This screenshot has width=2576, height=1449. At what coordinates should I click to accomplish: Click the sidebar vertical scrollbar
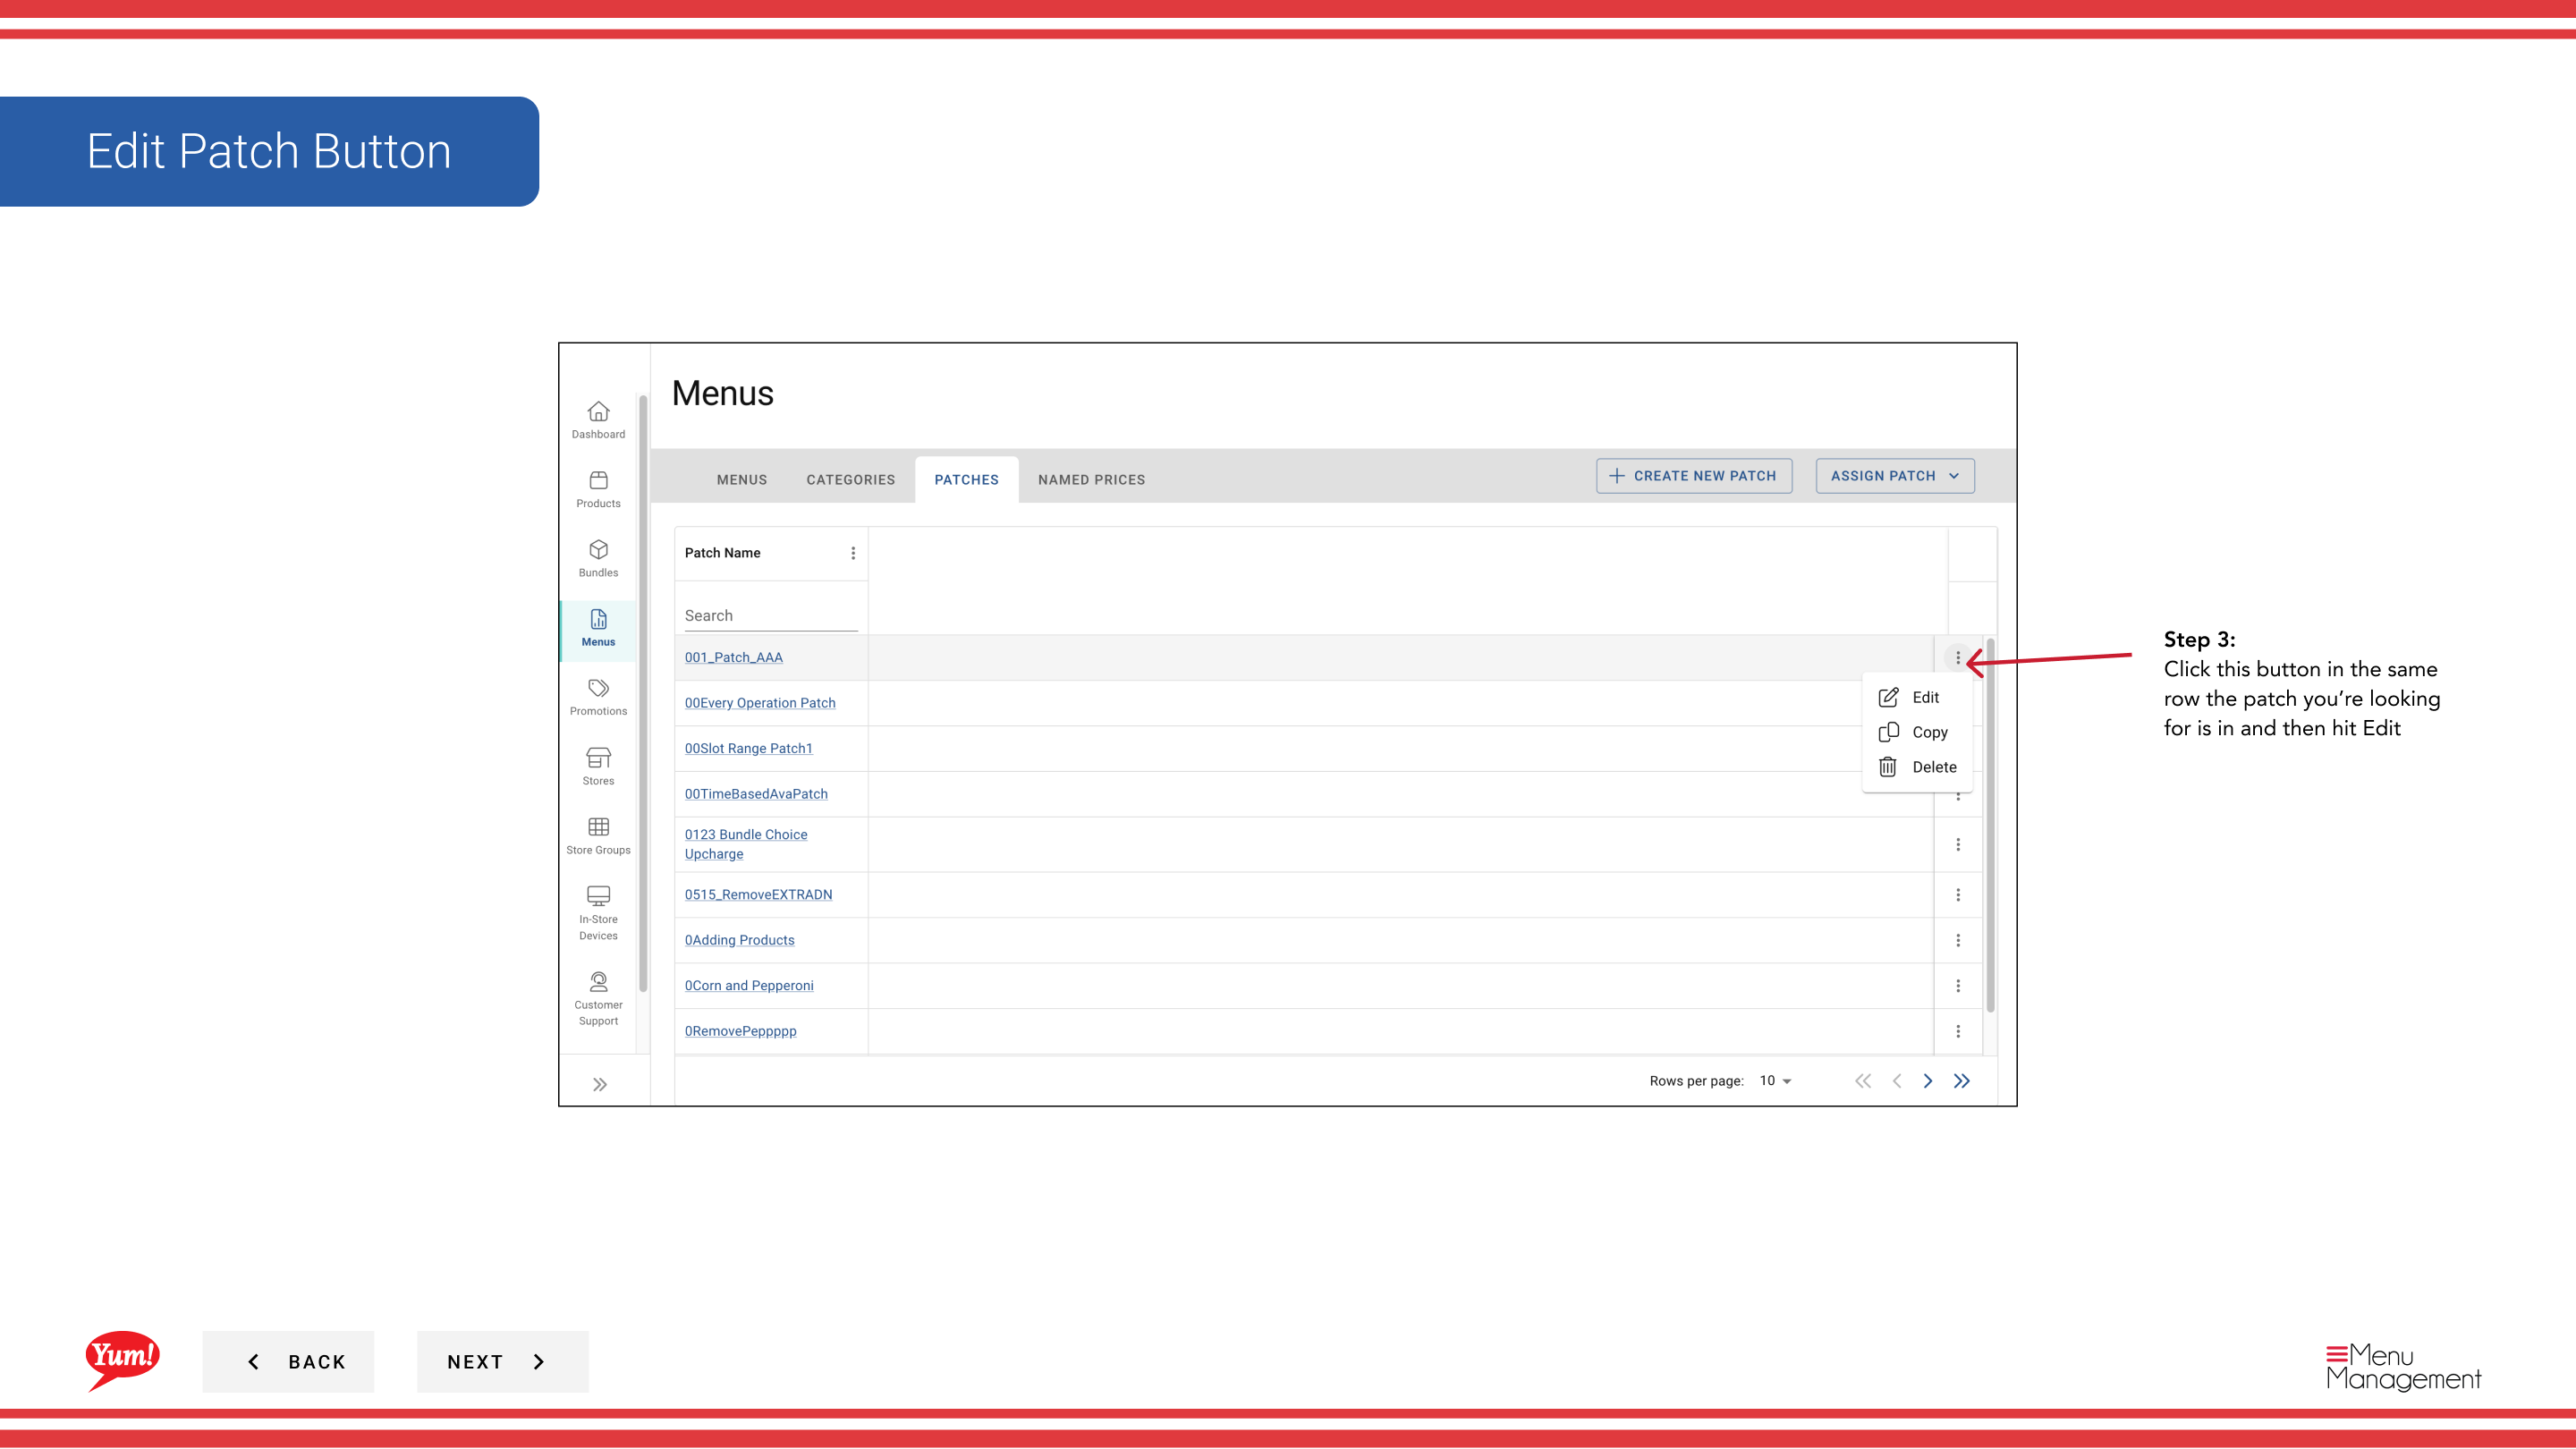coord(643,692)
